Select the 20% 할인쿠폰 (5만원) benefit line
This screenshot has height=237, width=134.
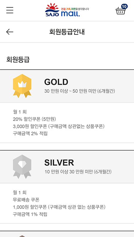(x=34, y=119)
